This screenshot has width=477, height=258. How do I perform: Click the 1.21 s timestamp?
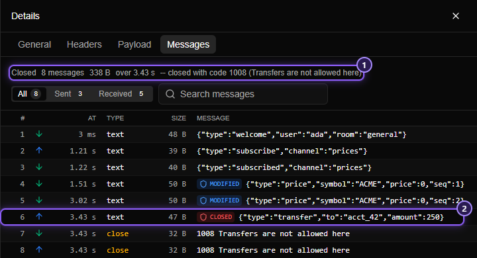[83, 151]
